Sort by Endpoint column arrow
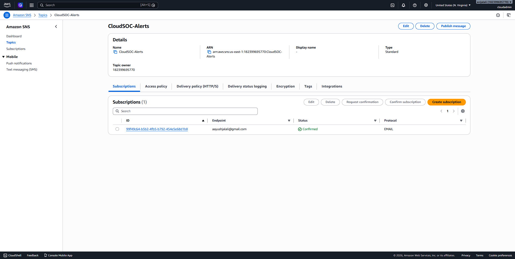This screenshot has width=515, height=259. (x=289, y=121)
